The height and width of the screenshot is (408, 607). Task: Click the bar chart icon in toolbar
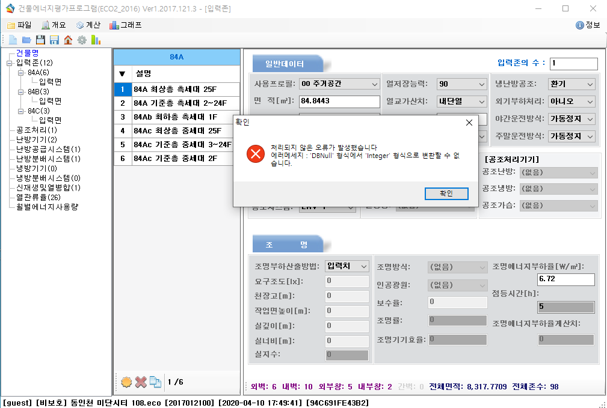pyautogui.click(x=96, y=40)
